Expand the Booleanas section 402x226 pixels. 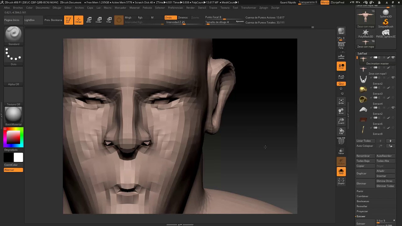point(363,201)
